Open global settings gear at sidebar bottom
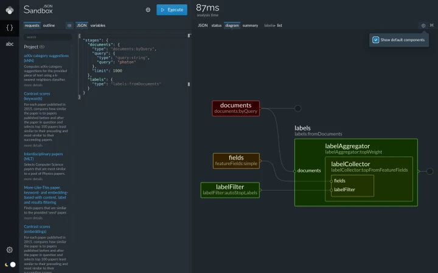The image size is (438, 273). pos(10,250)
